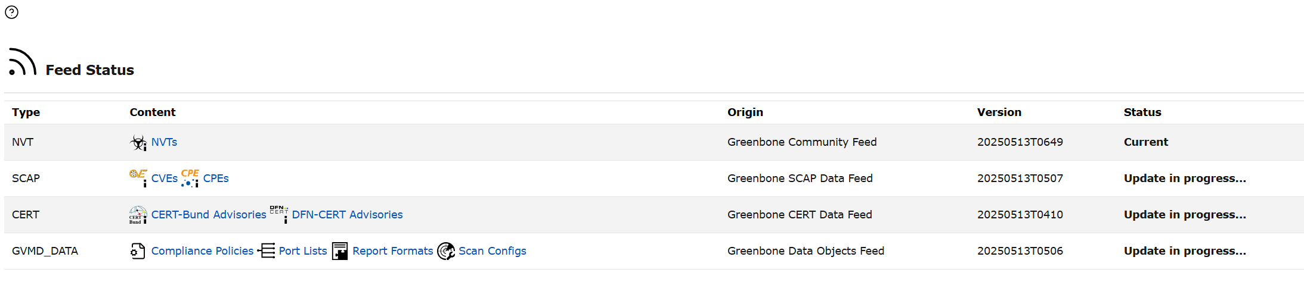Click the Feed Status RSS icon
Viewport: 1304px width, 285px height.
23,62
